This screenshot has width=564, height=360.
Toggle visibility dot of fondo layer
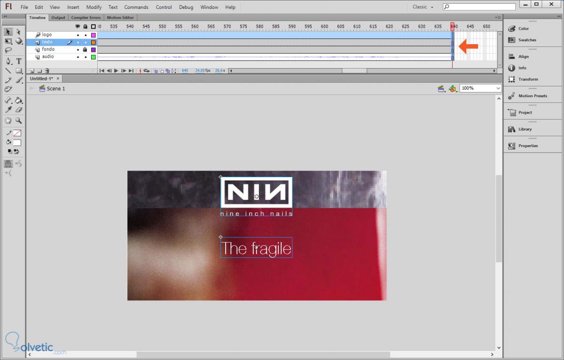pyautogui.click(x=78, y=49)
